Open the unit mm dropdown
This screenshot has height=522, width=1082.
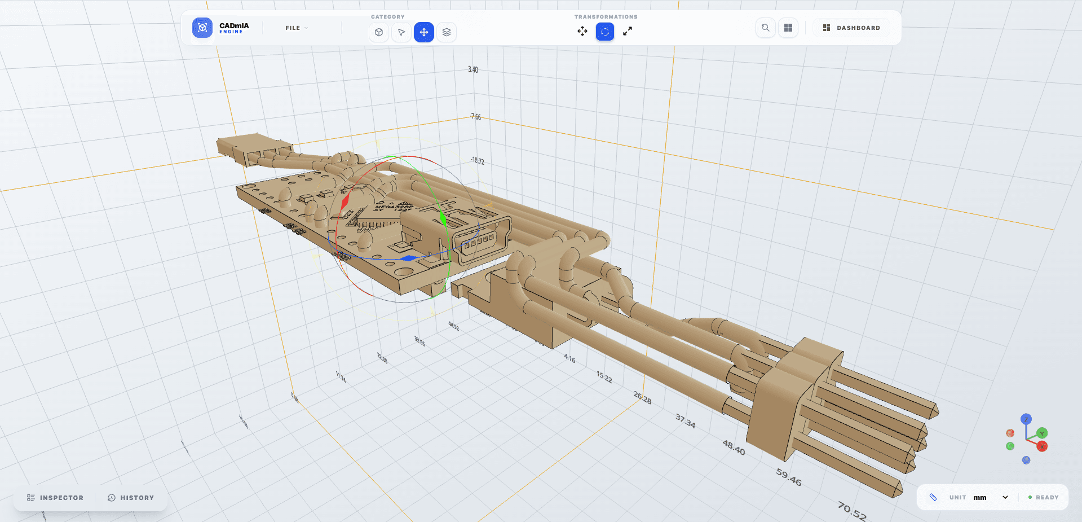pos(991,497)
